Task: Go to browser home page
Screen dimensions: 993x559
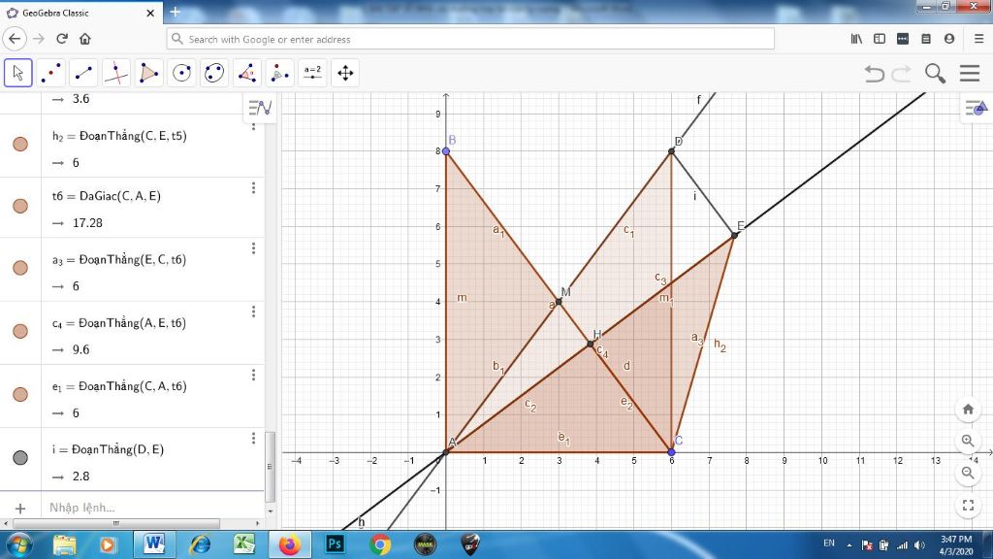Action: (85, 39)
